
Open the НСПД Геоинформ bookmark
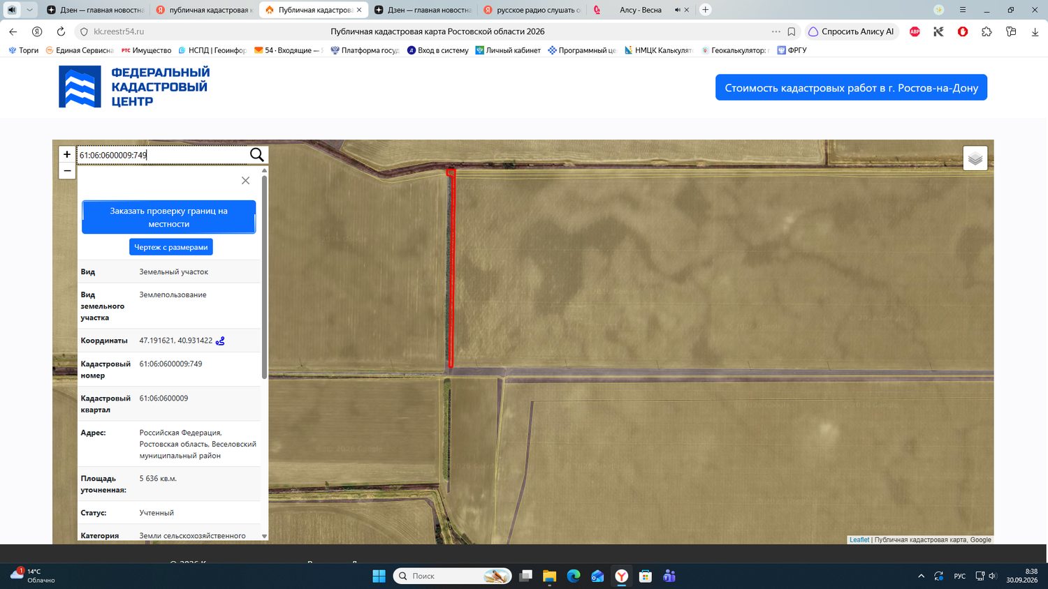[x=213, y=50]
